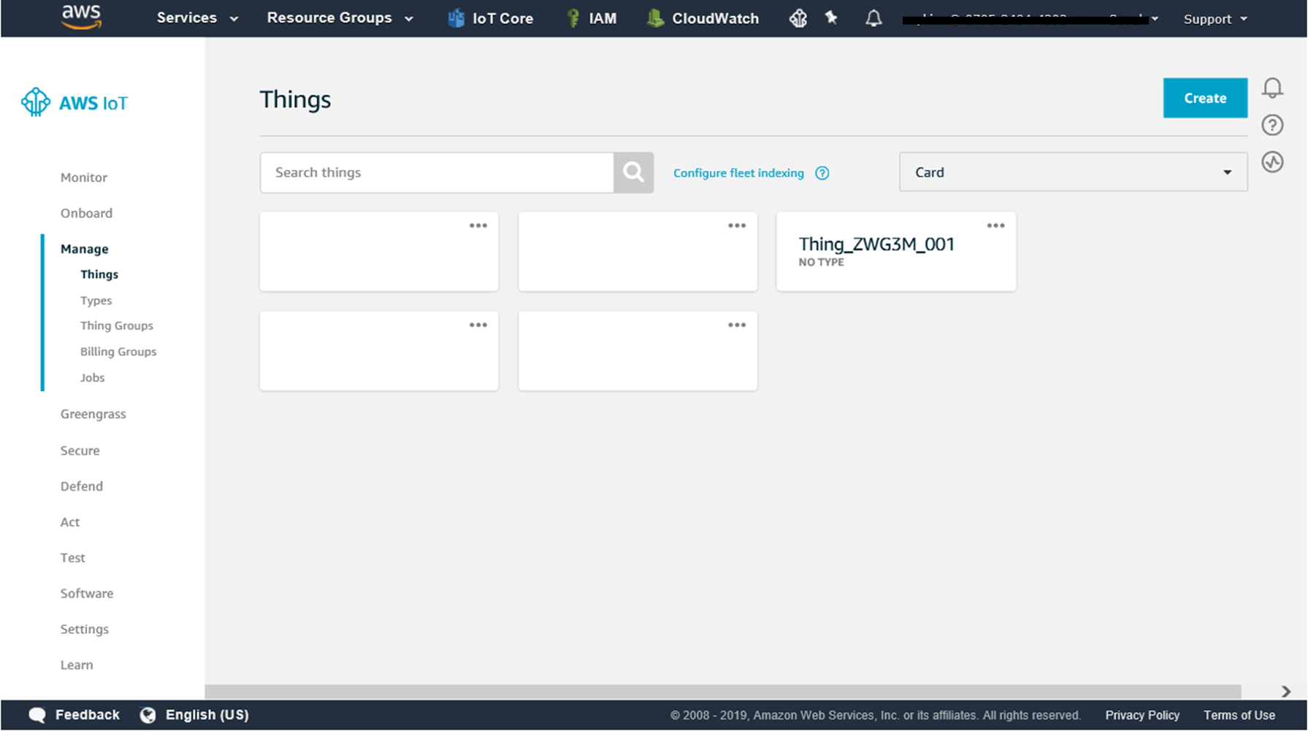
Task: Open the IoT Core service icon
Action: click(x=456, y=18)
